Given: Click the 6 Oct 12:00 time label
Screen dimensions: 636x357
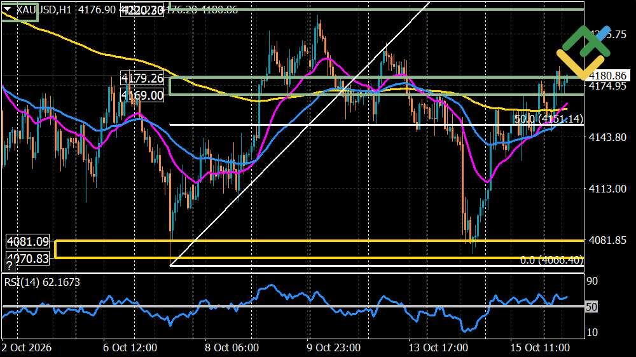Looking at the screenshot, I should point(130,347).
